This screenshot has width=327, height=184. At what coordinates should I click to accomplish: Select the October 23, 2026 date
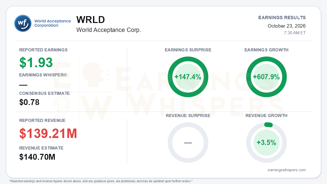point(287,26)
